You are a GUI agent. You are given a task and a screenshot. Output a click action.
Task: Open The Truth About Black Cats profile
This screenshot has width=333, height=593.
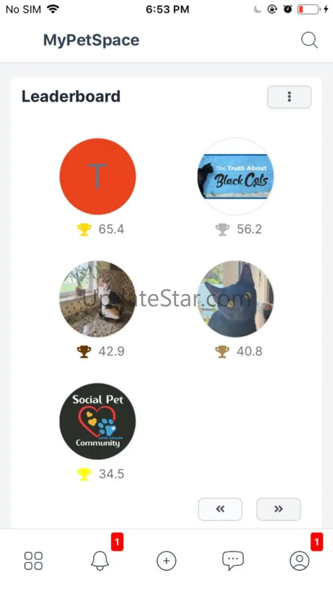click(x=236, y=176)
